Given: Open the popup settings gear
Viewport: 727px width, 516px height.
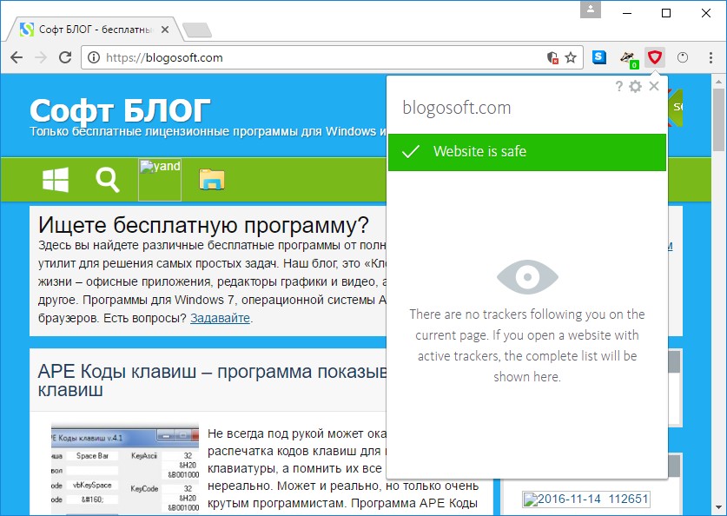Looking at the screenshot, I should coord(635,86).
